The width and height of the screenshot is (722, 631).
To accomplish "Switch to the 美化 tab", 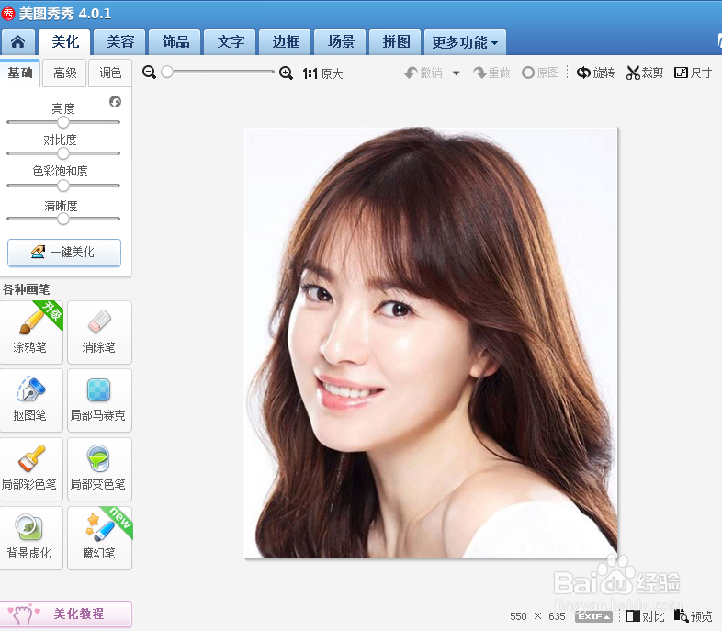I will point(65,42).
